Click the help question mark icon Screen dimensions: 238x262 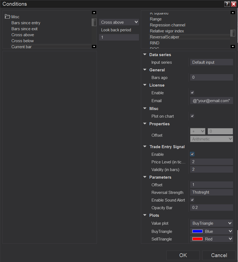click(x=227, y=4)
